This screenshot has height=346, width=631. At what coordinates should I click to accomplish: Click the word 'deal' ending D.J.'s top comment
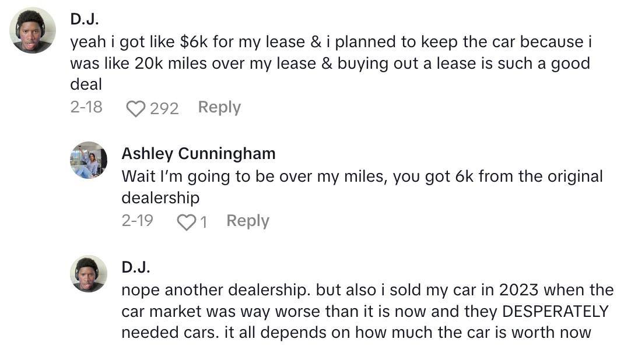[x=86, y=84]
